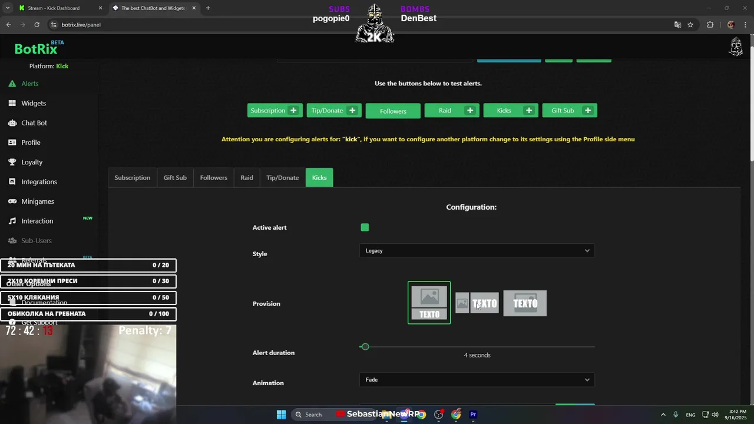754x424 pixels.
Task: Click the plus icon on Kicks button
Action: point(529,110)
